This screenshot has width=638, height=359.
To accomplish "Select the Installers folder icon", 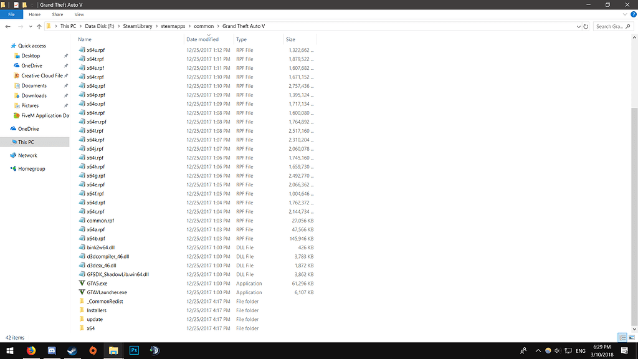I will 82,310.
